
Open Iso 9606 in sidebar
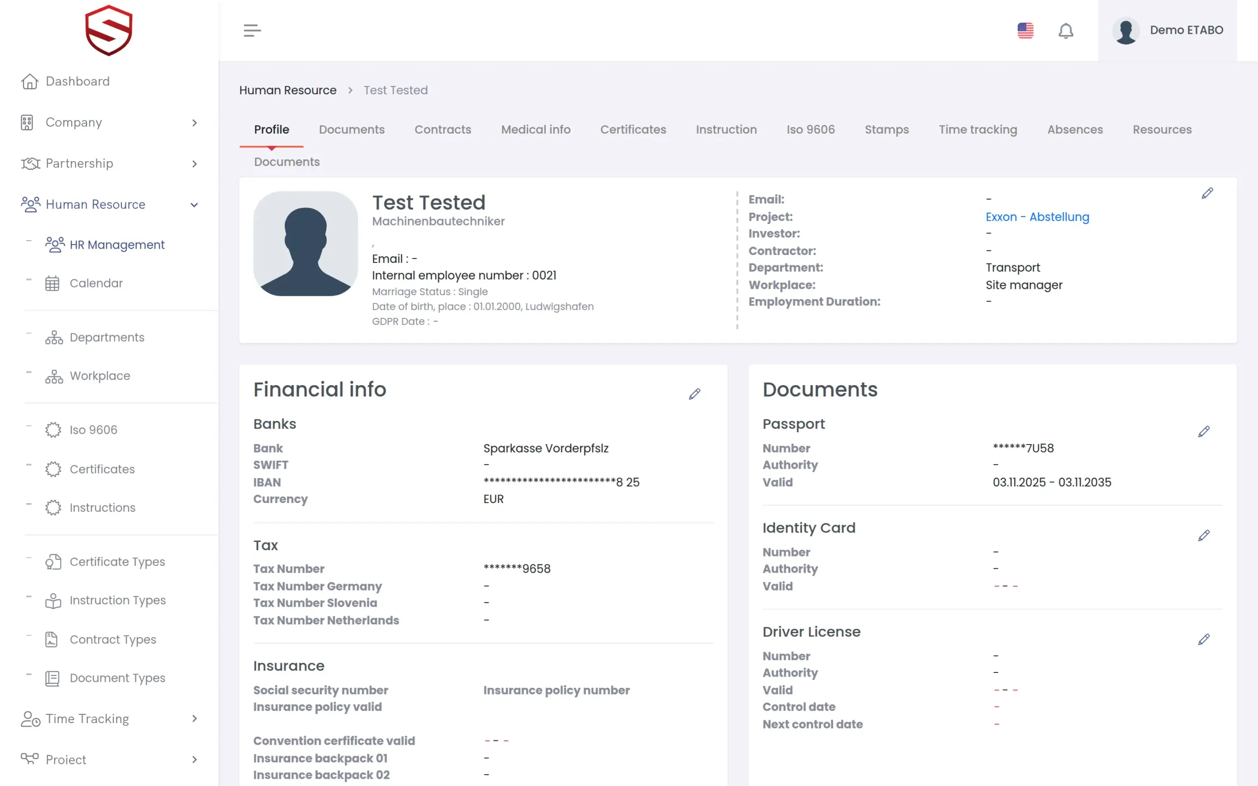(81, 430)
